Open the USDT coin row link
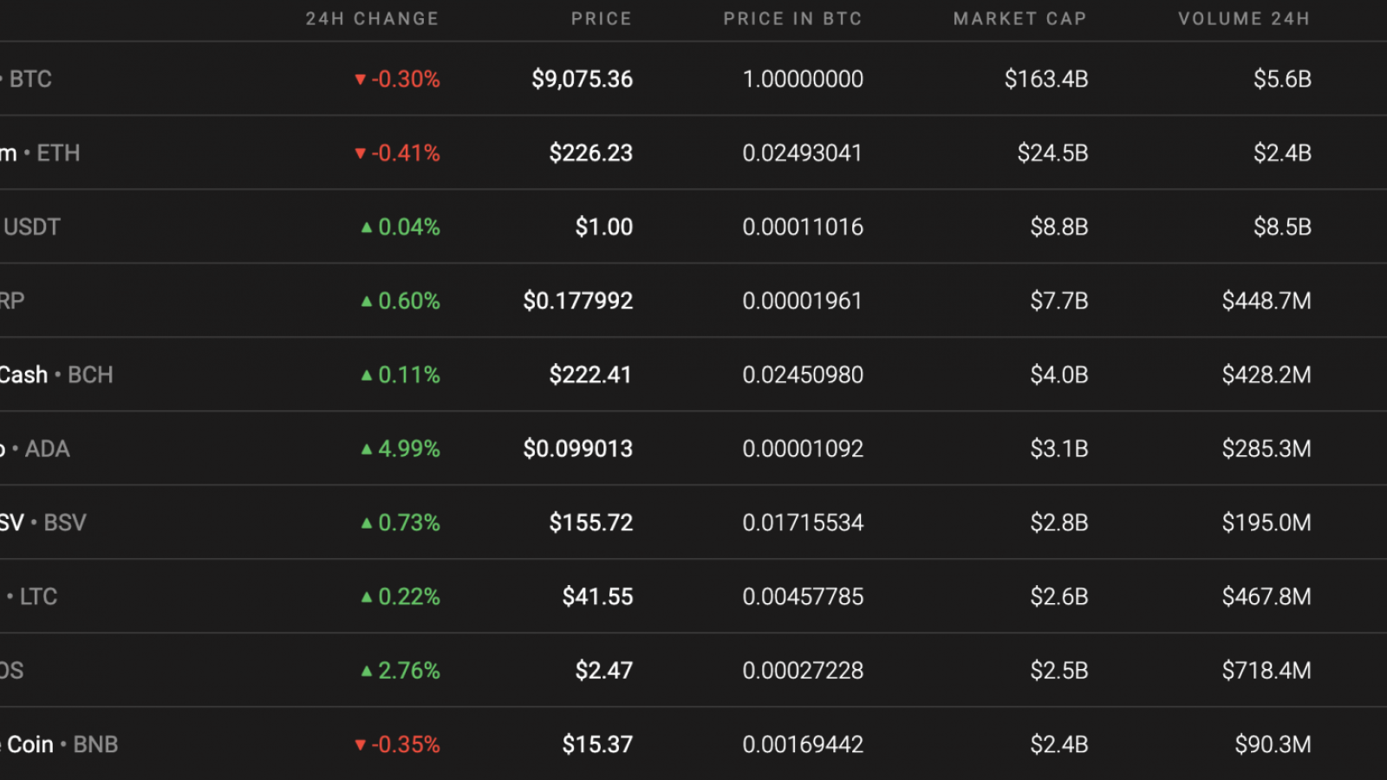This screenshot has width=1387, height=780. [x=30, y=227]
